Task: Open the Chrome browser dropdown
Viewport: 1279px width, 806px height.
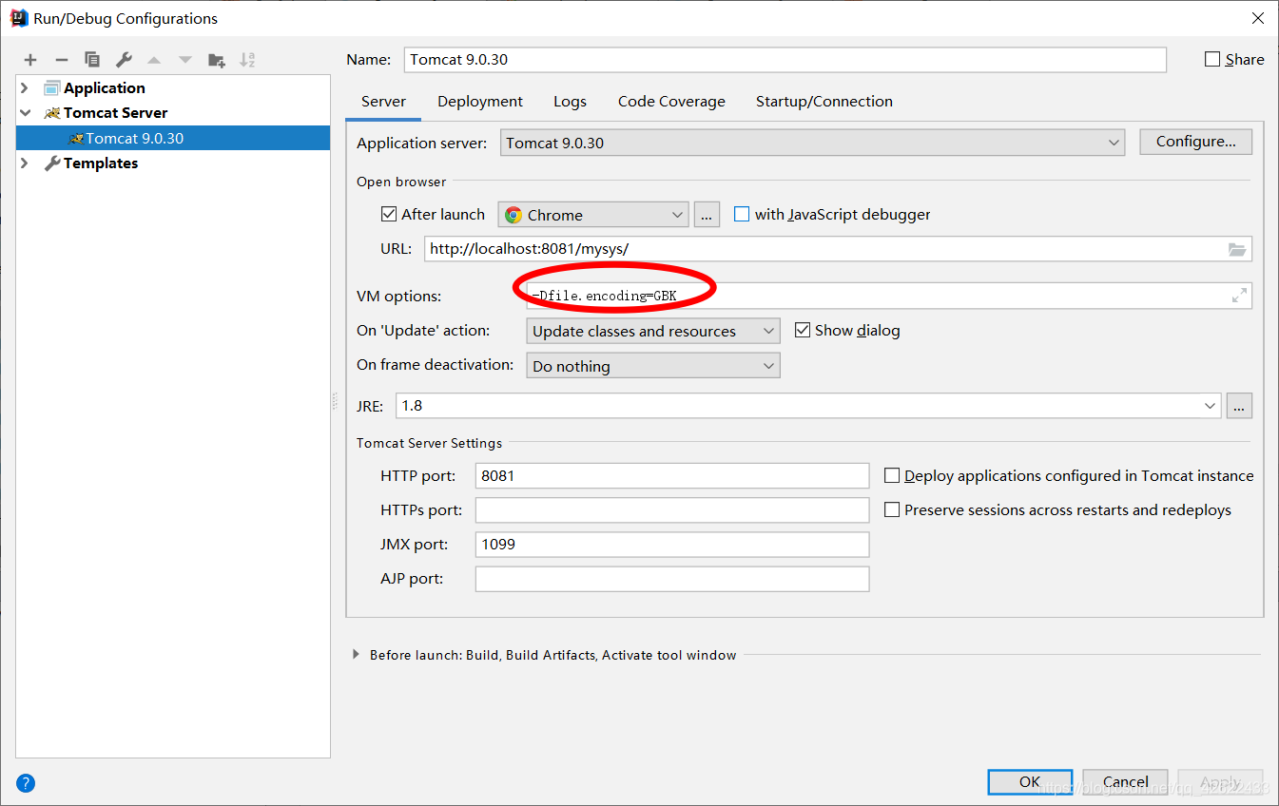Action: pos(593,215)
